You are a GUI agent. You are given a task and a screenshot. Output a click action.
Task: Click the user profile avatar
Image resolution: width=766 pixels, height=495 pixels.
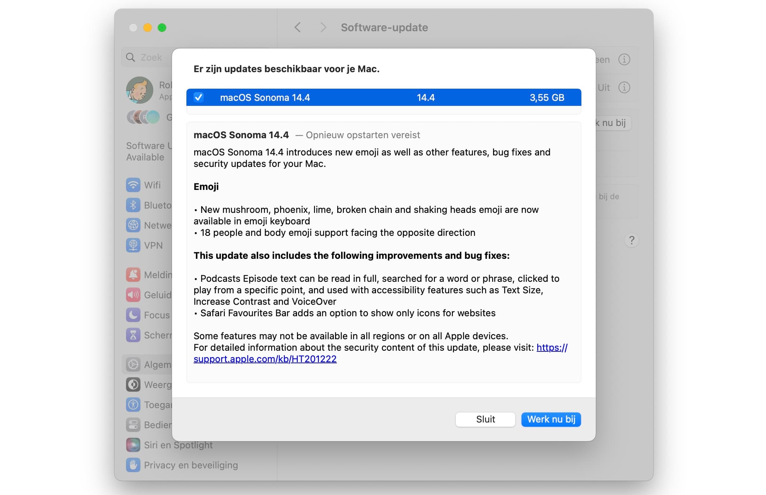pyautogui.click(x=140, y=90)
